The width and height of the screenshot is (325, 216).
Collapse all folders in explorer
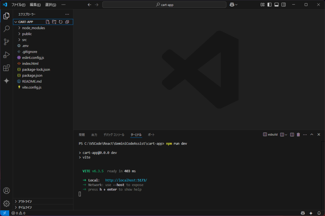(x=67, y=22)
